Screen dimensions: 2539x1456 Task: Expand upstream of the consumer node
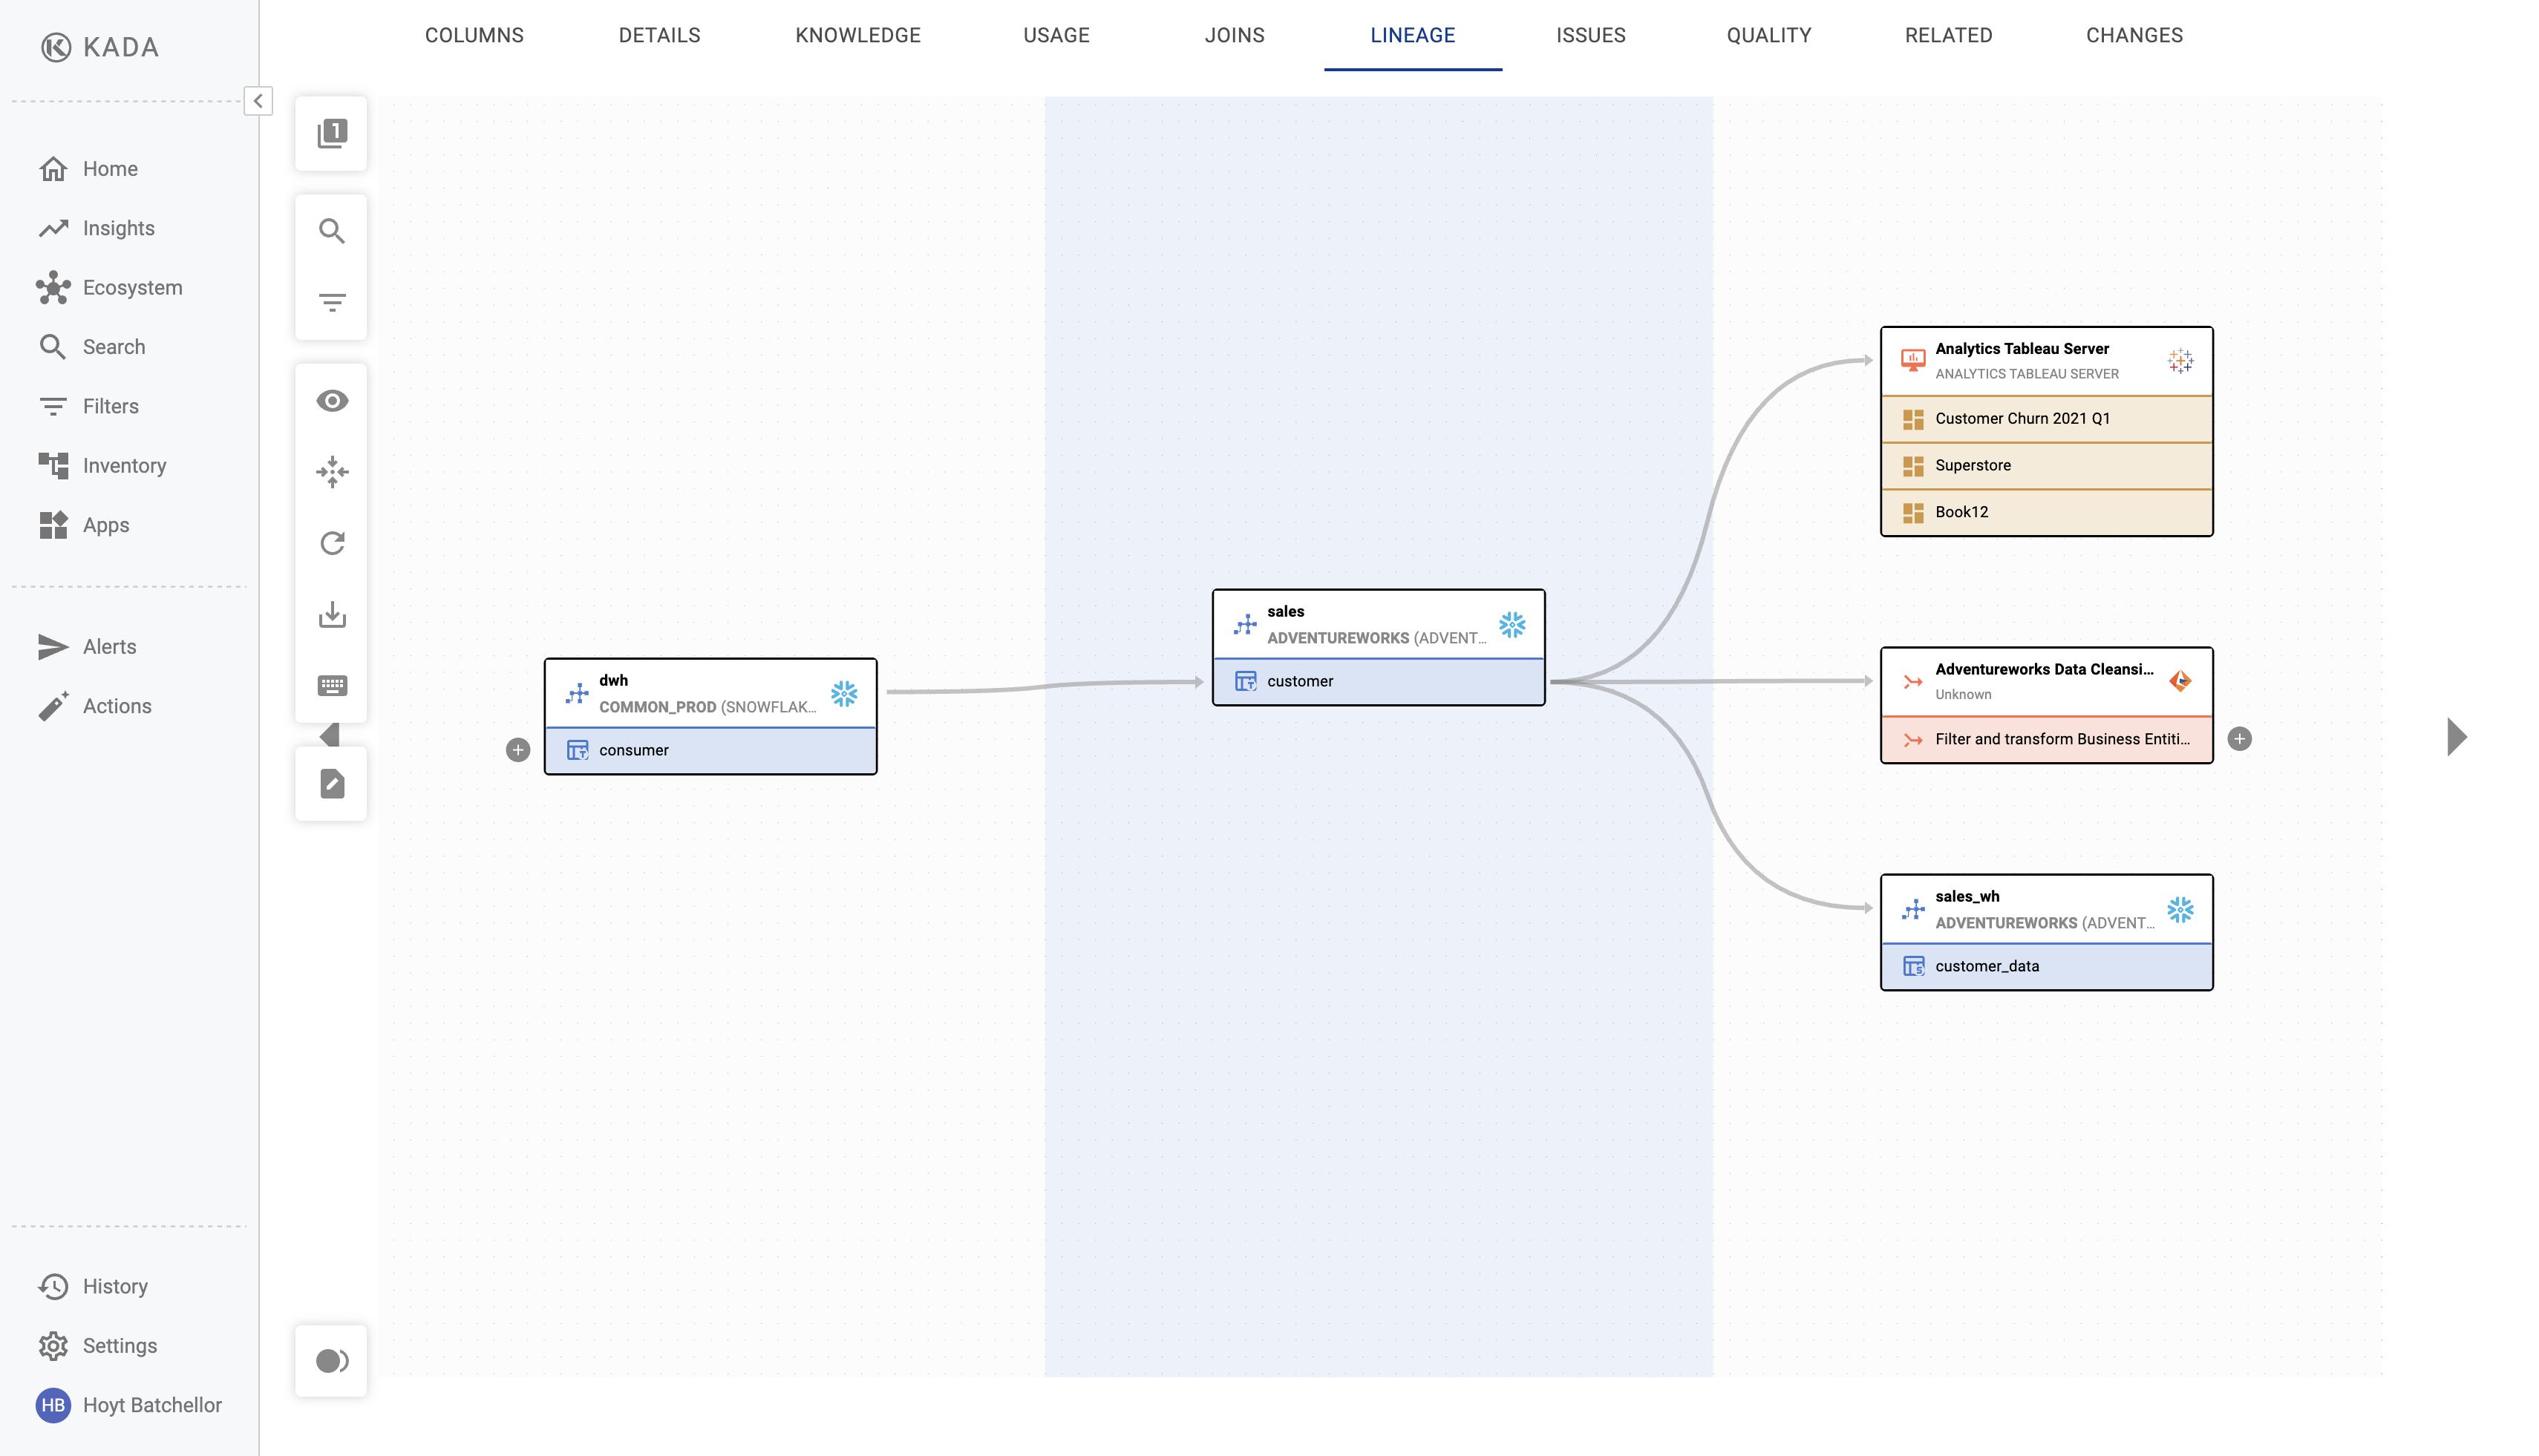pyautogui.click(x=517, y=750)
